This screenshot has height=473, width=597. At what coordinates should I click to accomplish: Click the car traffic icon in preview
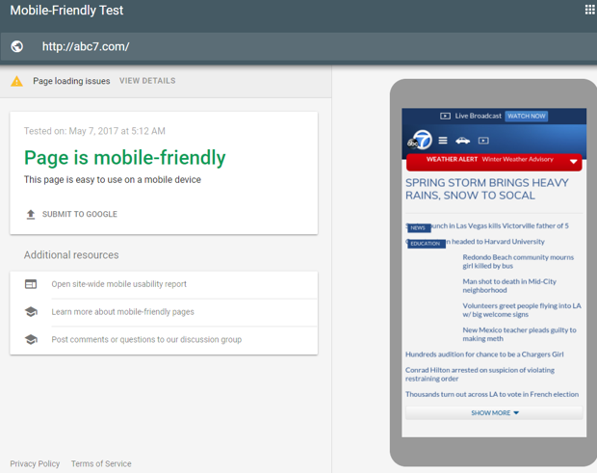[x=462, y=141]
